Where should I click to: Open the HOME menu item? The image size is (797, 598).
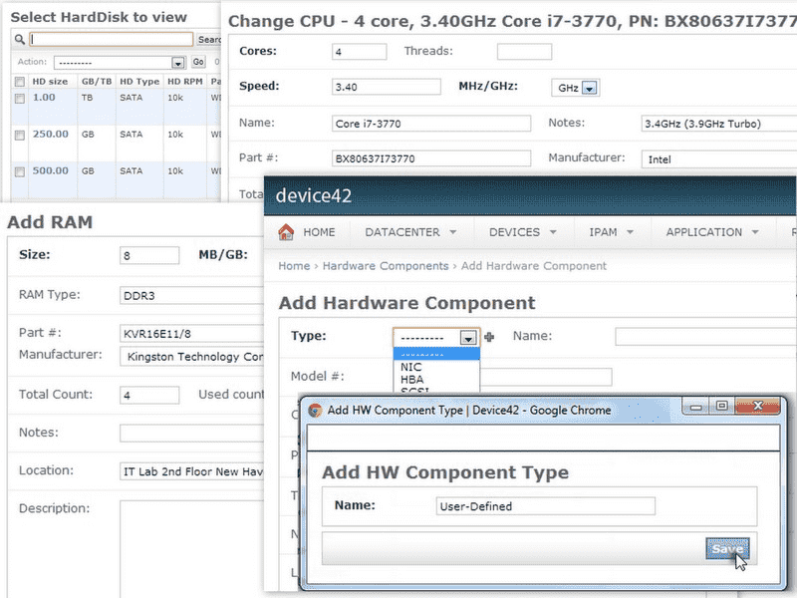[x=319, y=232]
